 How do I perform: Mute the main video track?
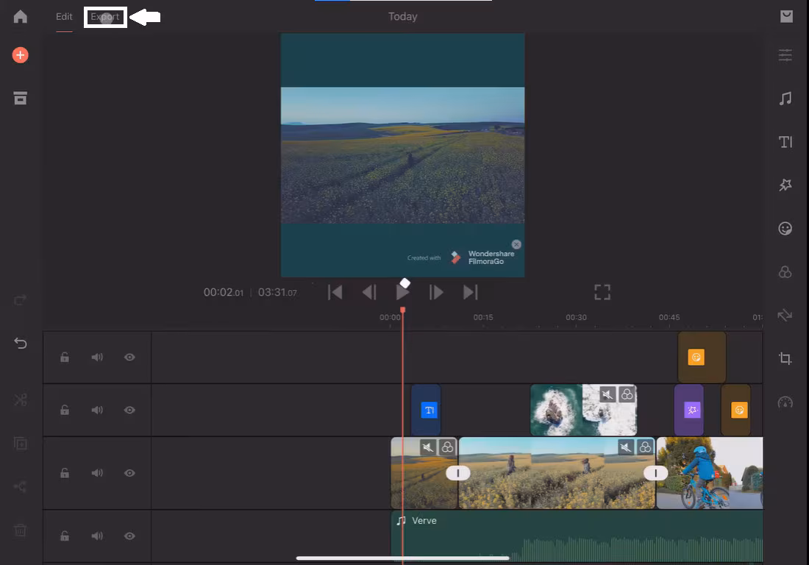pos(97,473)
